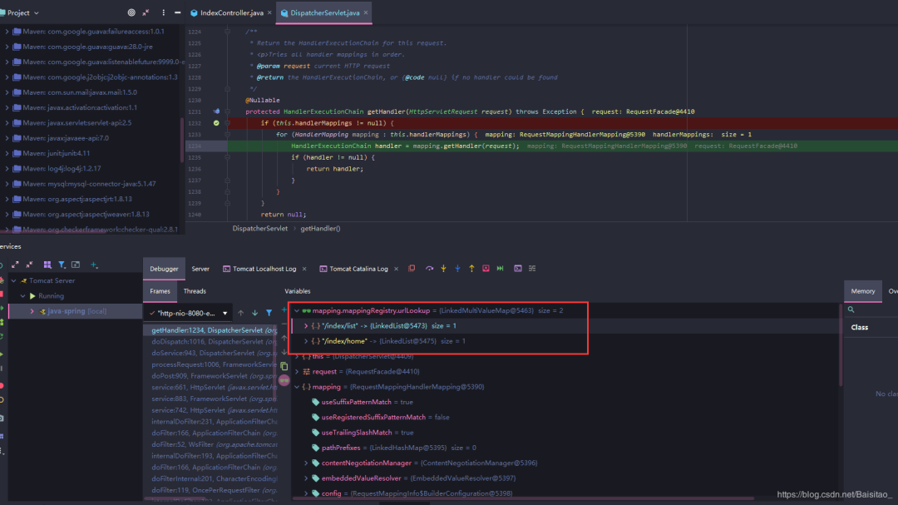This screenshot has width=898, height=505.
Task: Fold the getHandler method at line 1231
Action: pos(227,111)
